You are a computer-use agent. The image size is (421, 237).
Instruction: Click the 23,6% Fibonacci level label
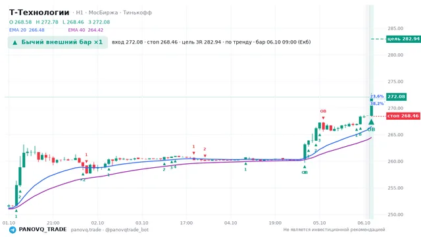pyautogui.click(x=377, y=97)
